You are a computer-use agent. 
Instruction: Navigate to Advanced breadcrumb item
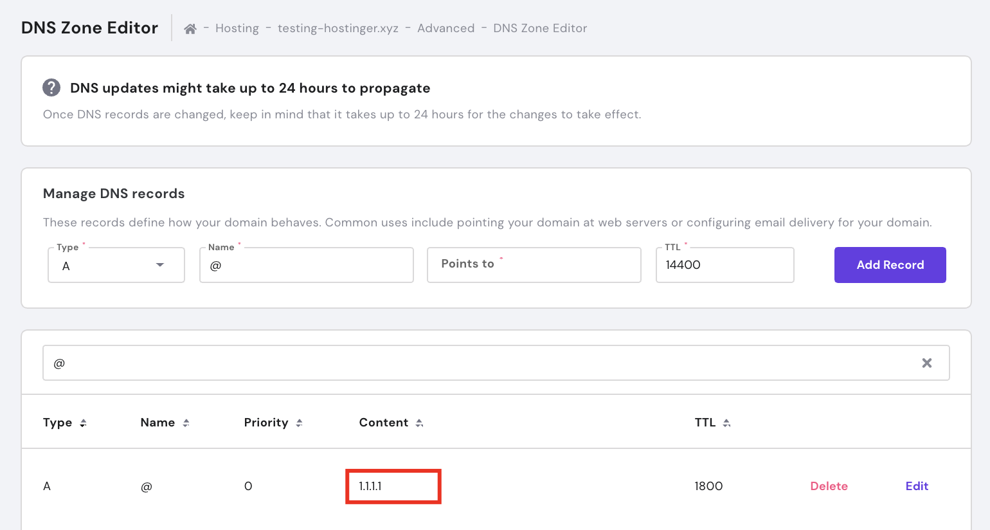click(446, 28)
